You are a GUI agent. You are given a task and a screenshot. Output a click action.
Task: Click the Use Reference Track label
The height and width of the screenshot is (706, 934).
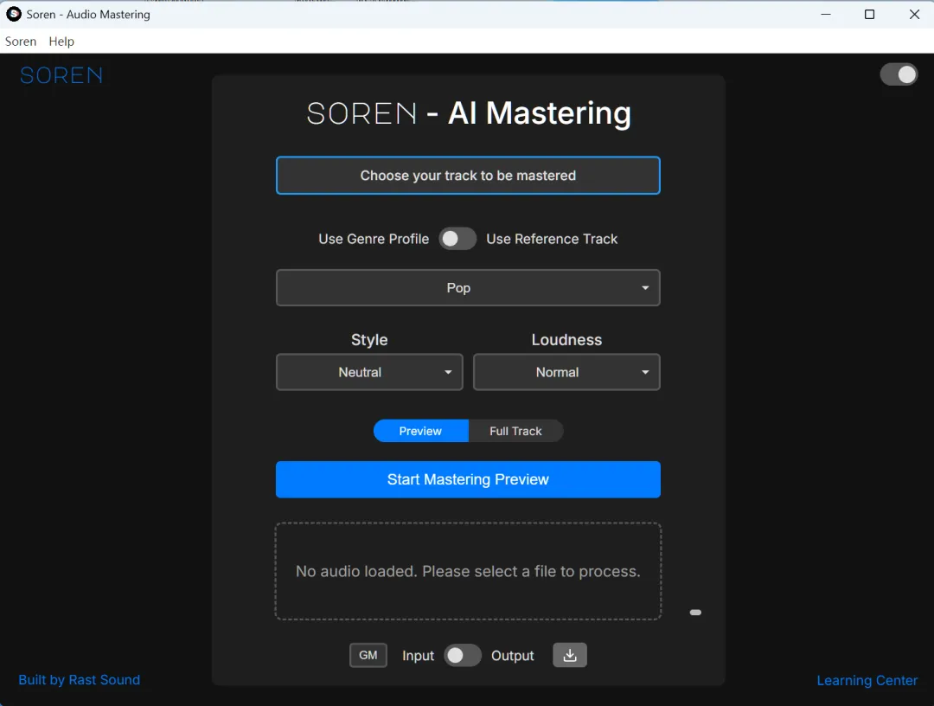[x=552, y=239]
